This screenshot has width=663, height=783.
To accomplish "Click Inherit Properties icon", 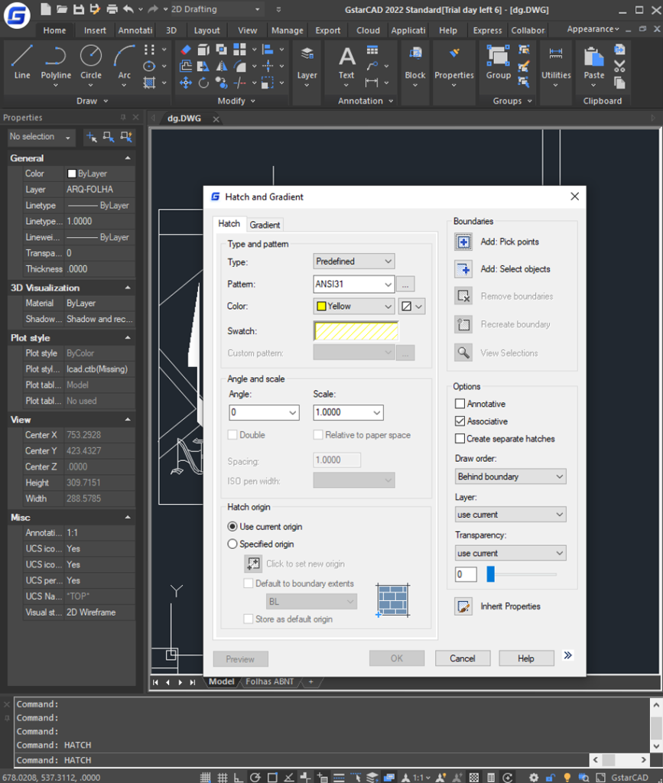I will [463, 606].
